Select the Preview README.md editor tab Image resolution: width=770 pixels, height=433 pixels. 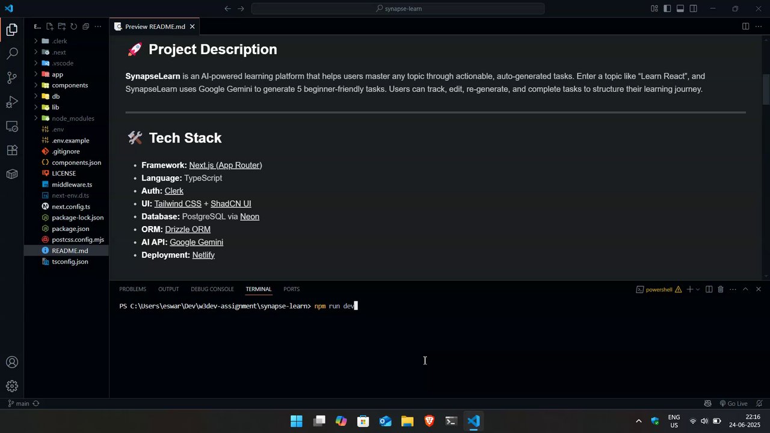click(x=155, y=26)
